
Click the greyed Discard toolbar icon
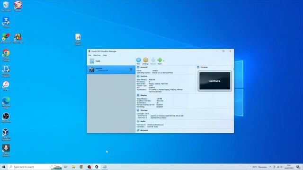point(153,60)
